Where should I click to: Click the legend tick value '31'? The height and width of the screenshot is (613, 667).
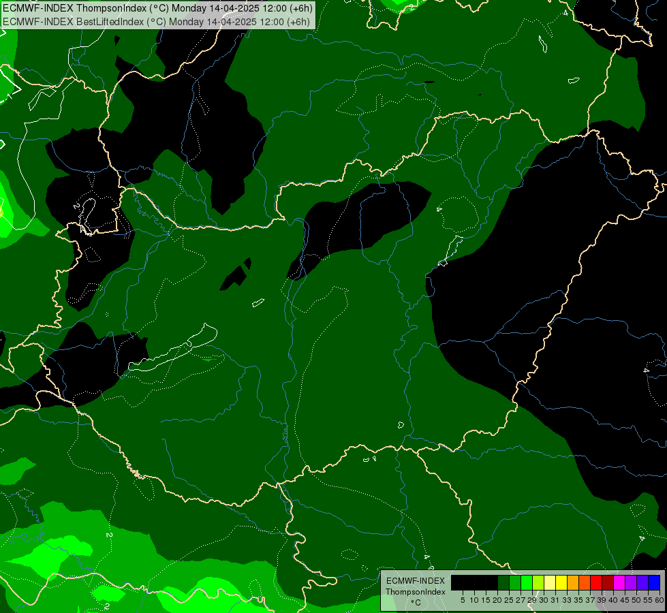tap(555, 600)
